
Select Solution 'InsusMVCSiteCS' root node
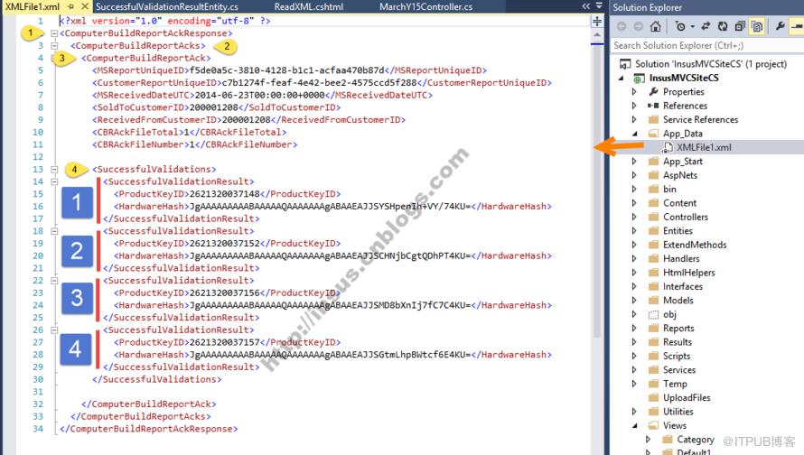711,64
